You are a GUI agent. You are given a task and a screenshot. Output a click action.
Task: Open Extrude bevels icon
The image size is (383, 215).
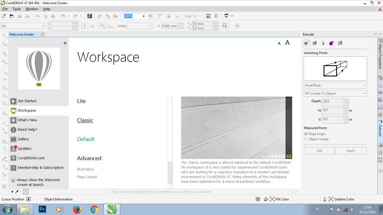[340, 43]
